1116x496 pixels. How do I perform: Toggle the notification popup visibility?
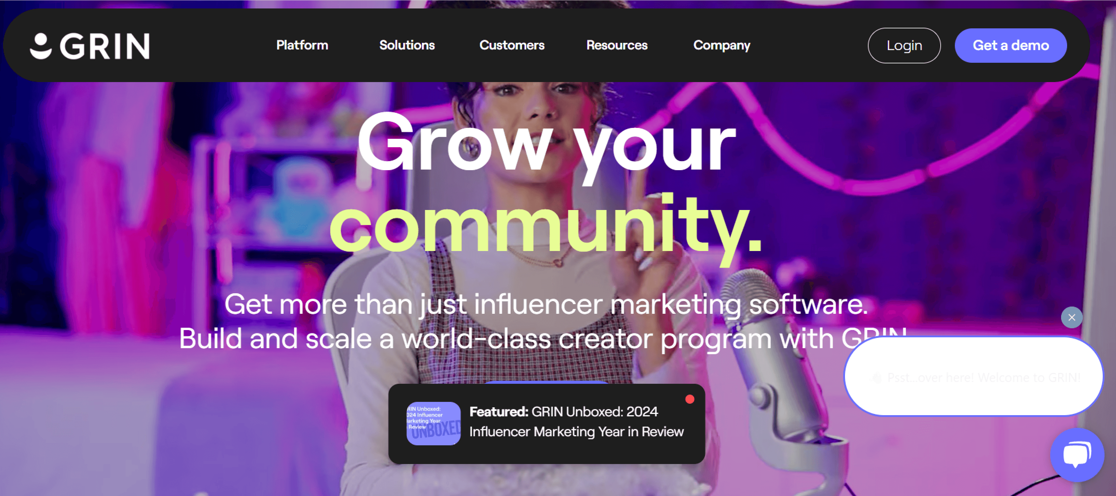click(1070, 317)
